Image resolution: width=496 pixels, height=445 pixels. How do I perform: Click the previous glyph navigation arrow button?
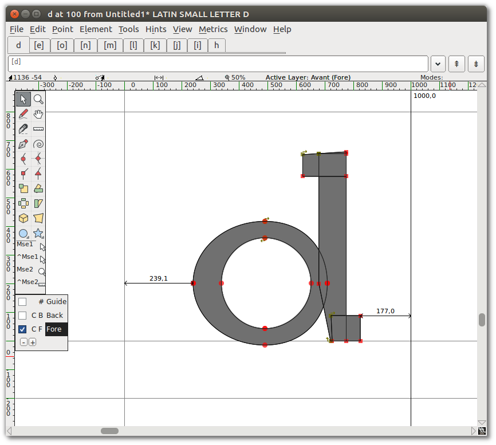(456, 64)
